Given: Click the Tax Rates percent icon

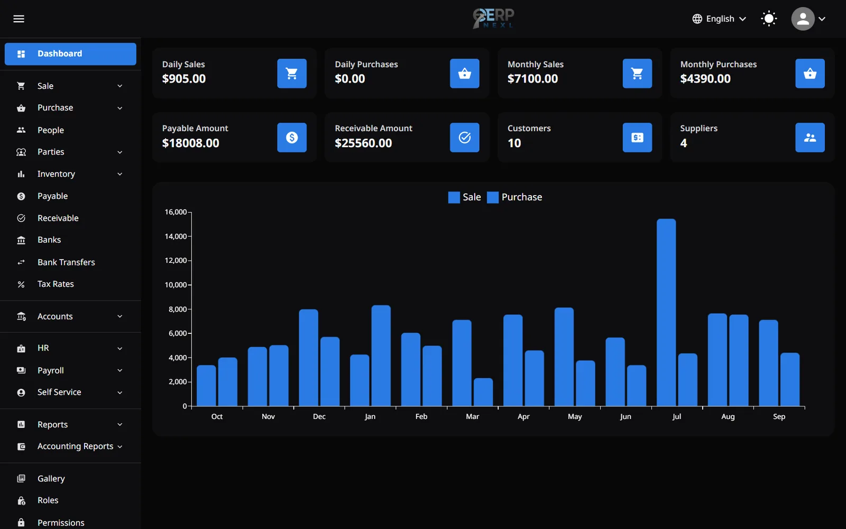Looking at the screenshot, I should point(21,285).
